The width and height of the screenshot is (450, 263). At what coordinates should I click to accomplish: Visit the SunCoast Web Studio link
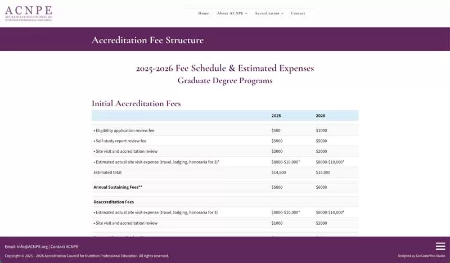point(430,256)
